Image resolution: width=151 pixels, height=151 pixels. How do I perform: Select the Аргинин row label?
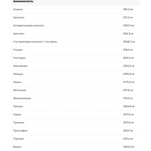coord(19,18)
